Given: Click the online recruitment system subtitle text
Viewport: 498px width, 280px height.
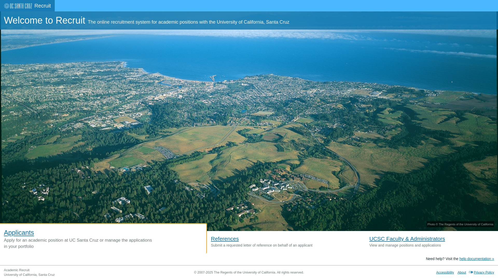Looking at the screenshot, I should pyautogui.click(x=189, y=22).
